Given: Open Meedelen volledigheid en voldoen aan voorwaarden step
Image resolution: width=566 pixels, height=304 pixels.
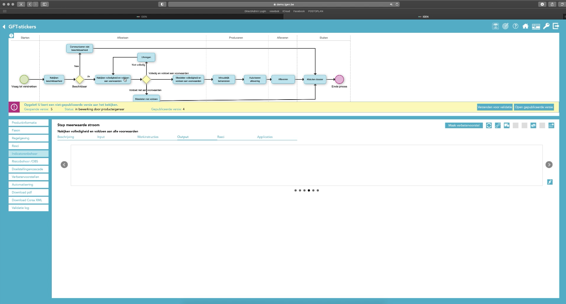Looking at the screenshot, I should (188, 79).
